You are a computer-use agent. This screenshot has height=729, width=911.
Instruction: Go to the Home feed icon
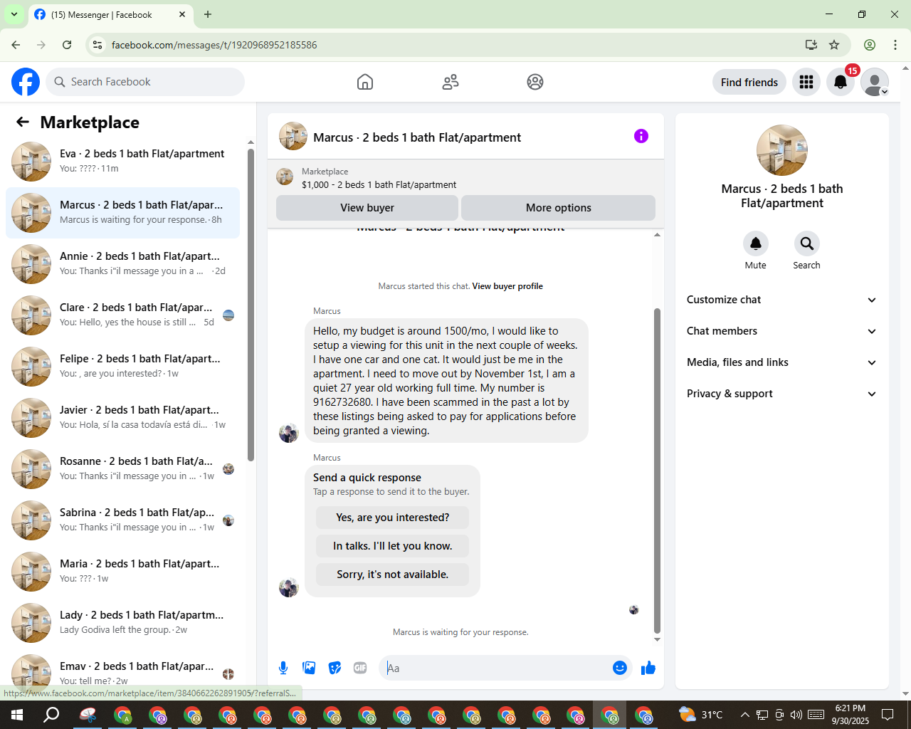[x=365, y=82]
